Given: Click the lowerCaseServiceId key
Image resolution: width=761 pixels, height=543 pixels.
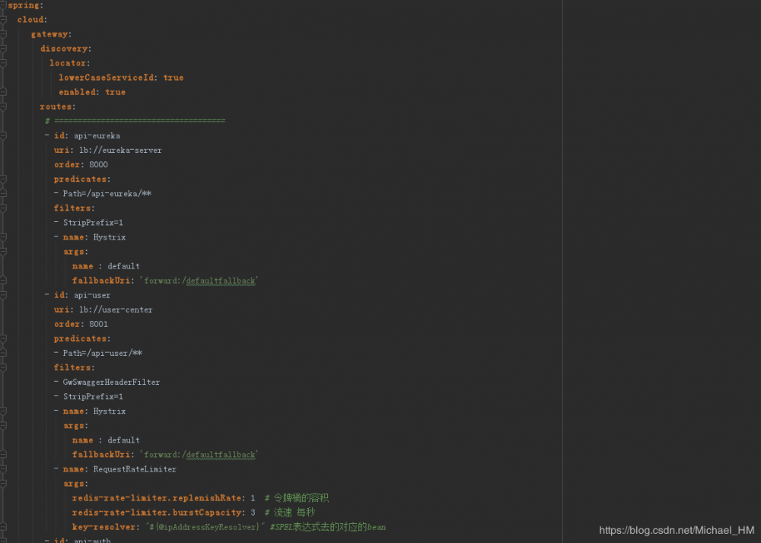Looking at the screenshot, I should 107,78.
